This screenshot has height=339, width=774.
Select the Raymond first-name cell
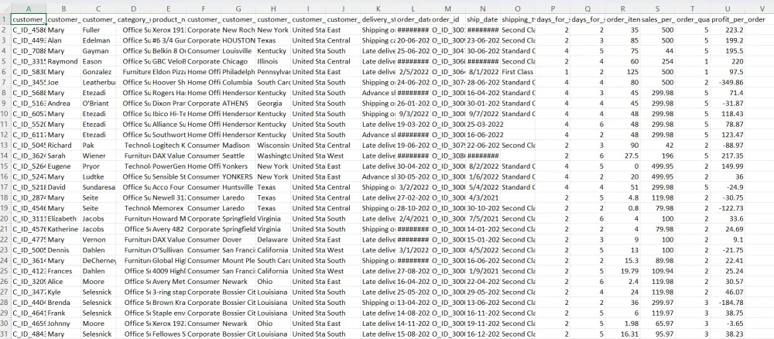(63, 61)
